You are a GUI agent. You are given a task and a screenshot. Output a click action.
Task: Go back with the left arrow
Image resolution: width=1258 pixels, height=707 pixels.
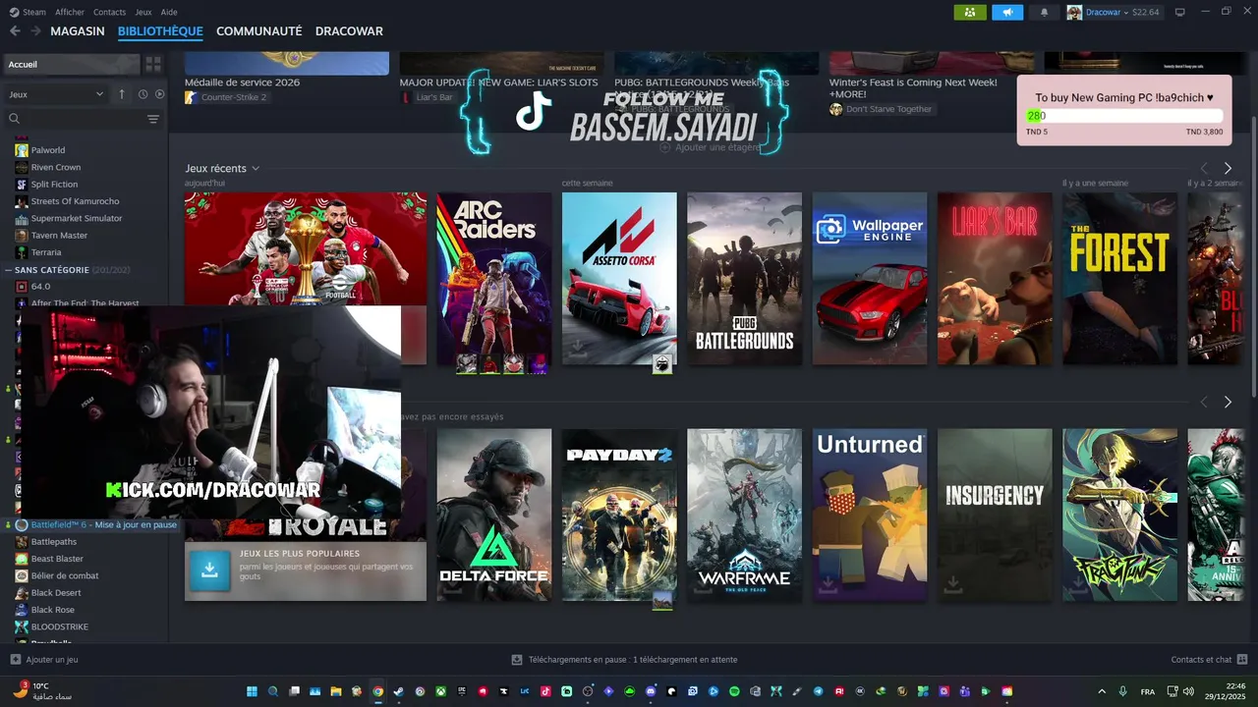pyautogui.click(x=15, y=31)
